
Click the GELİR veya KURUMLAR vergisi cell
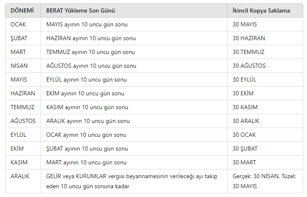click(x=134, y=181)
